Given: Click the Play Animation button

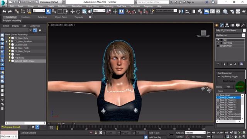Looking at the screenshot, I should pyautogui.click(x=218, y=133).
